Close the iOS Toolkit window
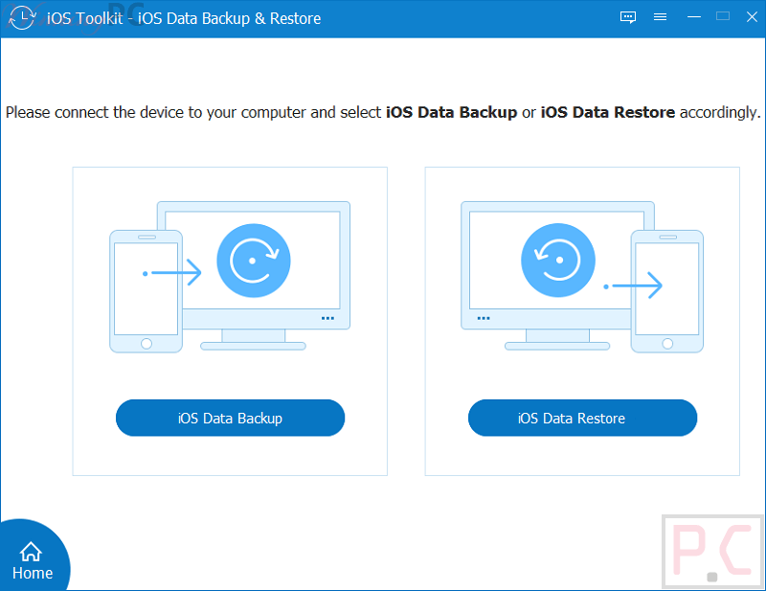766x591 pixels. [752, 16]
